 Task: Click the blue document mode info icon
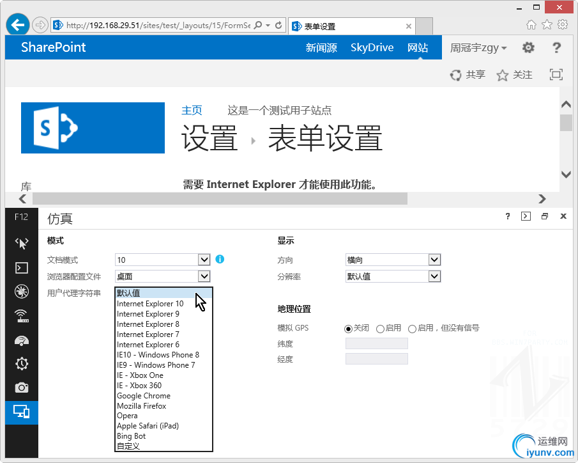220,259
